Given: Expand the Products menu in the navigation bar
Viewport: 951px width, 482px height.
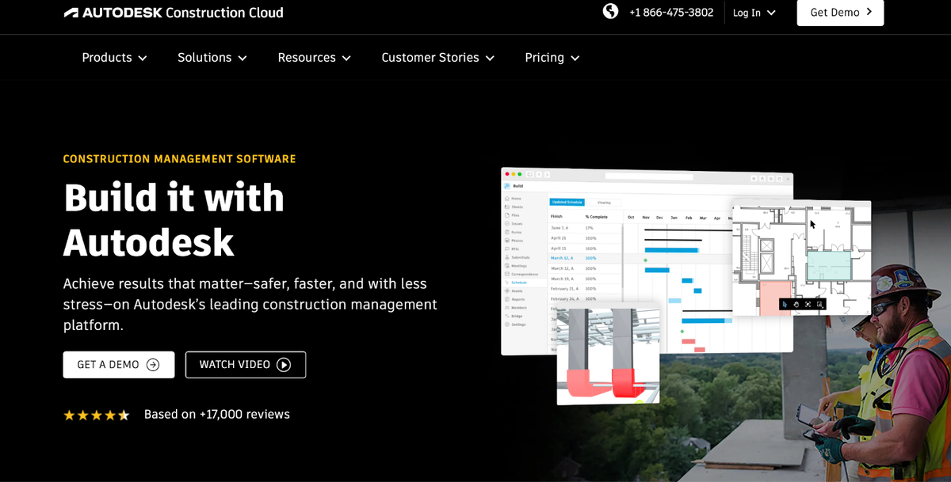Looking at the screenshot, I should [x=113, y=57].
